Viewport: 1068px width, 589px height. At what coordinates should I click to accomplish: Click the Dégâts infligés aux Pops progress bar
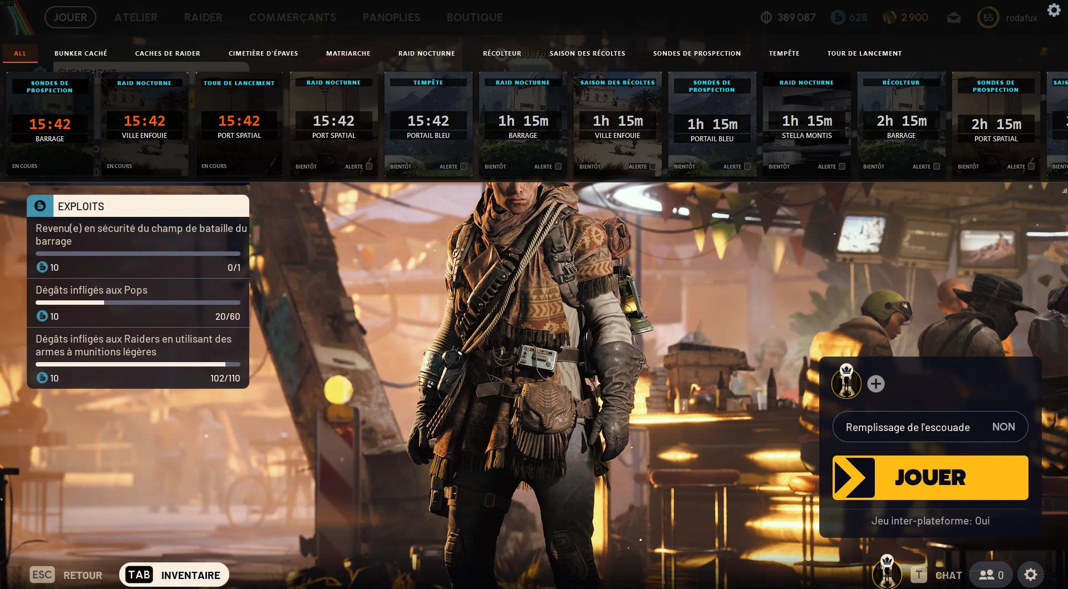137,303
